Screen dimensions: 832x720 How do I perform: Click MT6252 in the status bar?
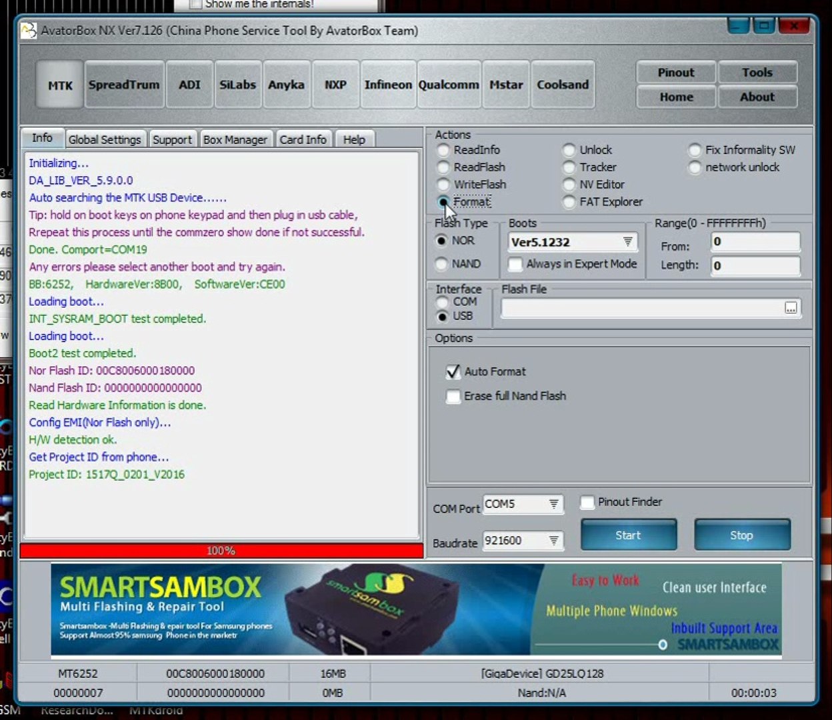tap(77, 674)
